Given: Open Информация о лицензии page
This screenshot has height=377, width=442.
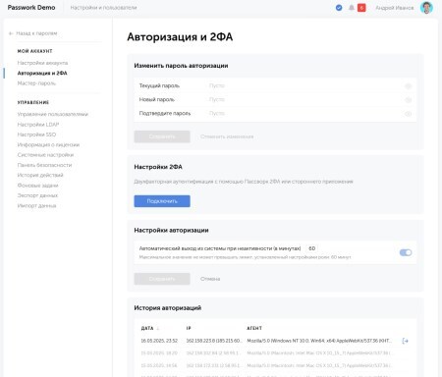Looking at the screenshot, I should (48, 144).
